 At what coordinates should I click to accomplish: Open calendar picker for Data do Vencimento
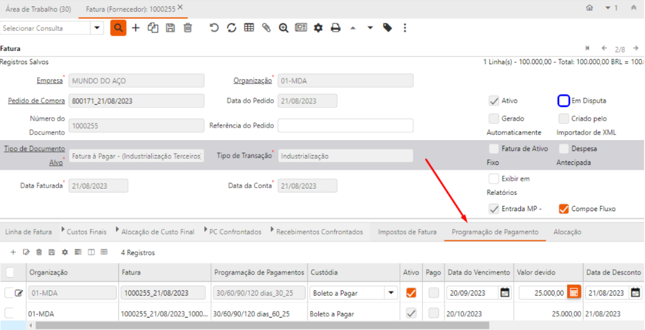coord(505,292)
